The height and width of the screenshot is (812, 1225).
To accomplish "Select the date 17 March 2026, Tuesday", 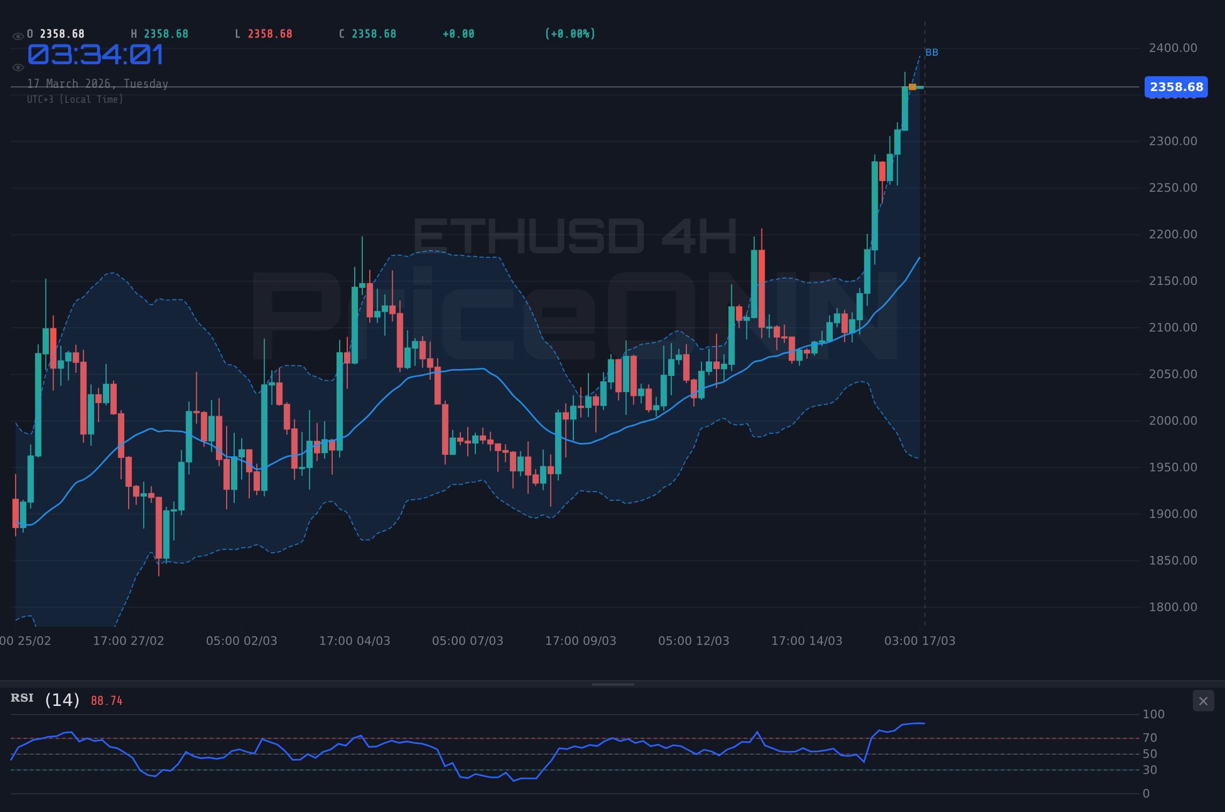I will [97, 84].
